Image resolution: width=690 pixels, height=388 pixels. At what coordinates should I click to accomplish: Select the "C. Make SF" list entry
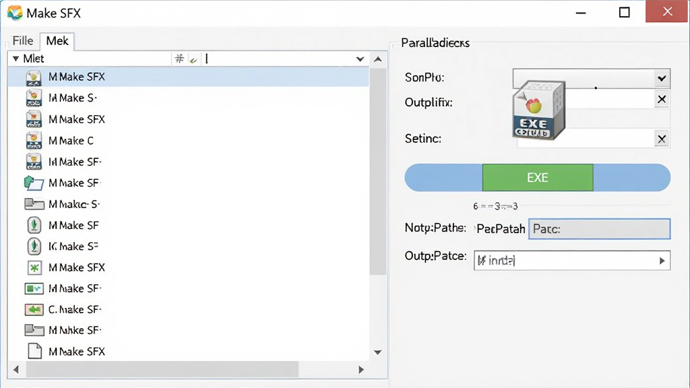click(x=75, y=310)
